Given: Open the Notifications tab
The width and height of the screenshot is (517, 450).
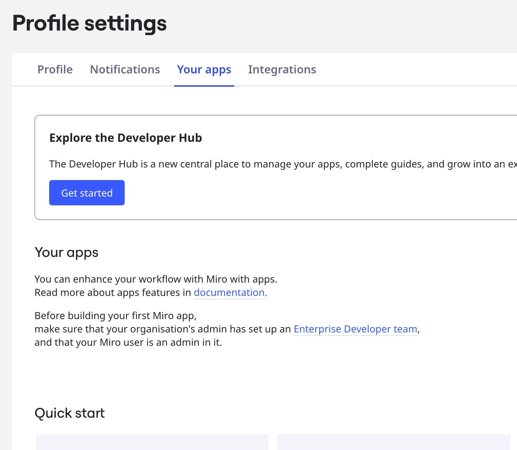Looking at the screenshot, I should tap(125, 70).
